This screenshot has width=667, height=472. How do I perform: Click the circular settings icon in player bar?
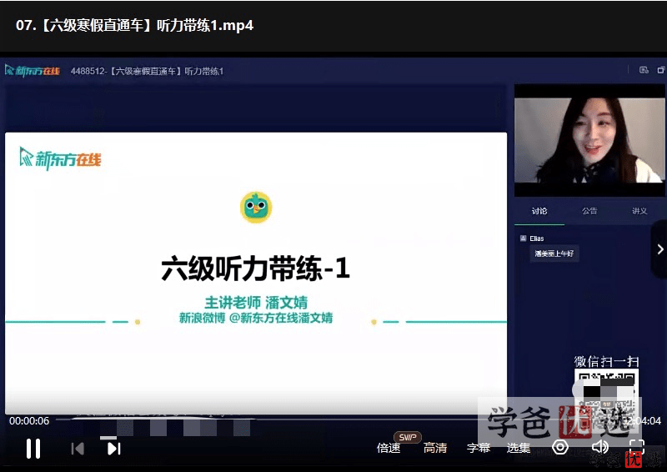(x=560, y=447)
